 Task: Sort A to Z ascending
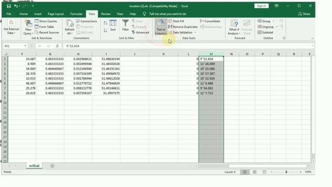tap(105, 23)
